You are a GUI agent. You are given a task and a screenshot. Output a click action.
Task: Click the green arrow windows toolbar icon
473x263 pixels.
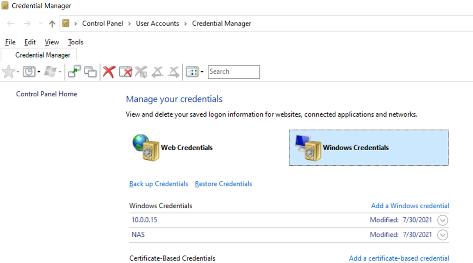pos(74,72)
